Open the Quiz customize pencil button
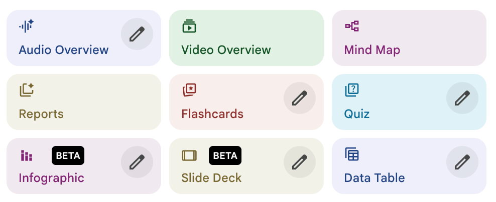The height and width of the screenshot is (202, 496). tap(462, 98)
